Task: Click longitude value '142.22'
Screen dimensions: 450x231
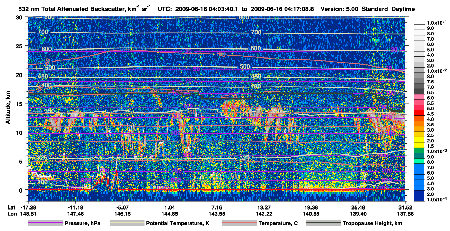Action: coord(264,214)
